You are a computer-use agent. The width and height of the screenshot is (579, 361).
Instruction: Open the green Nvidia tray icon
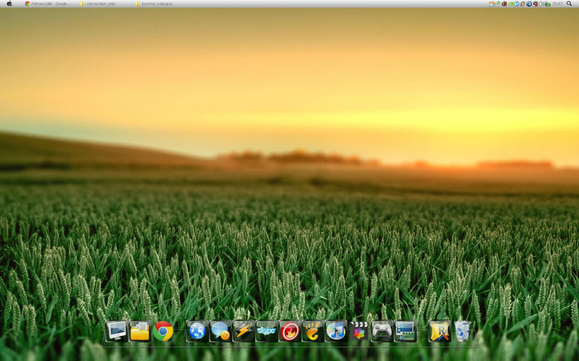[511, 4]
